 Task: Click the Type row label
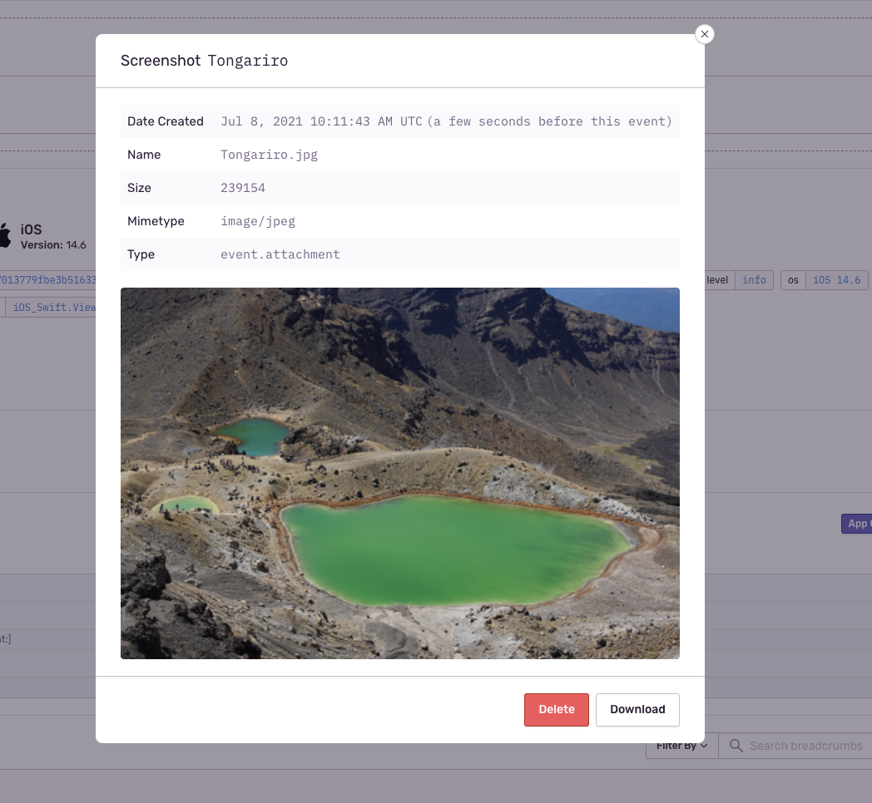coord(141,254)
